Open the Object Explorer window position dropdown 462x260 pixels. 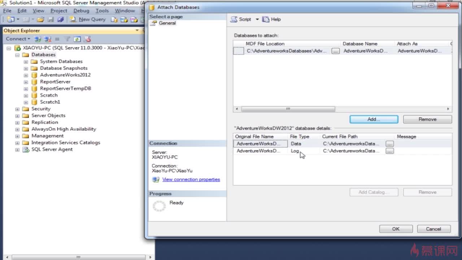pos(137,30)
